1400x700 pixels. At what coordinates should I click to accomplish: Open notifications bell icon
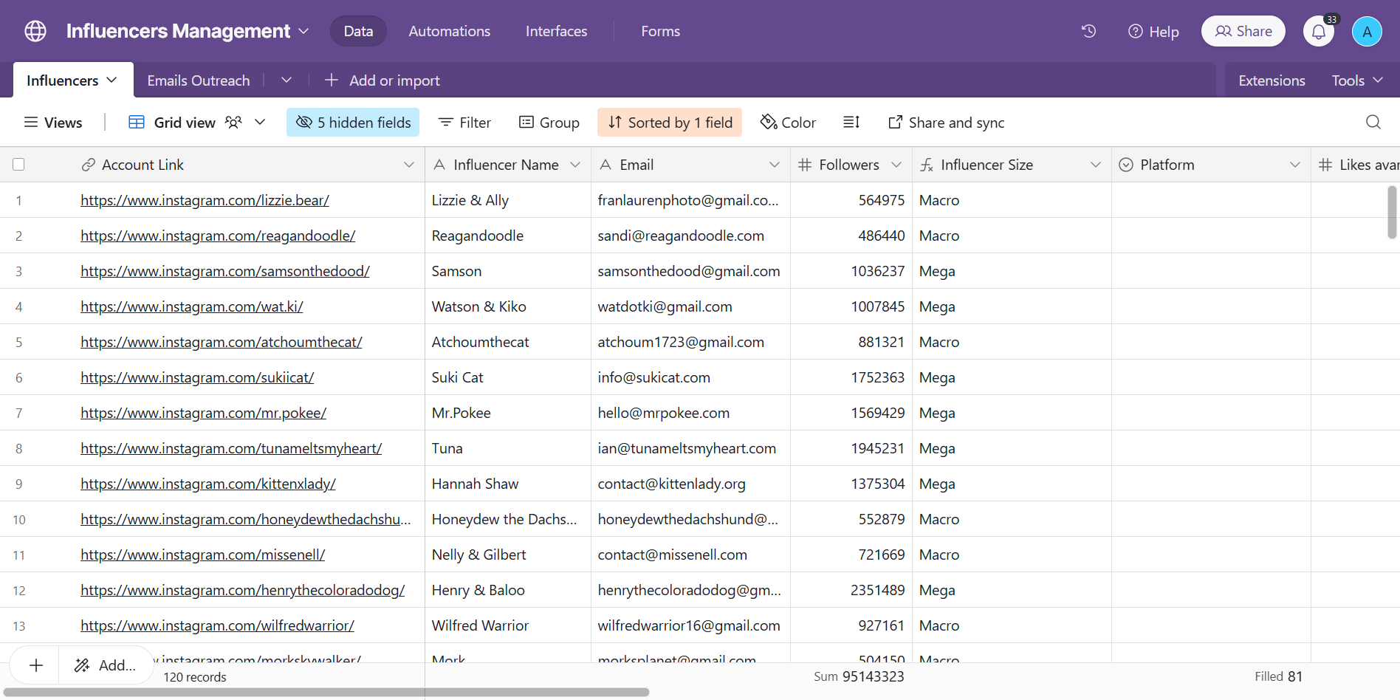point(1319,32)
